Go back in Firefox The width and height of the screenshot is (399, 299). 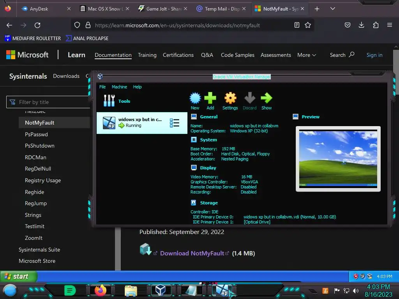click(9, 25)
